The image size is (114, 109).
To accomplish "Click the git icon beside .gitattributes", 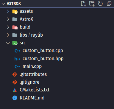I will pos(15,74).
